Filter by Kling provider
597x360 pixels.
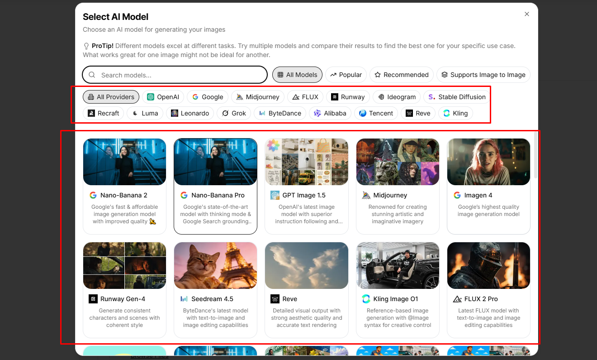coord(455,113)
